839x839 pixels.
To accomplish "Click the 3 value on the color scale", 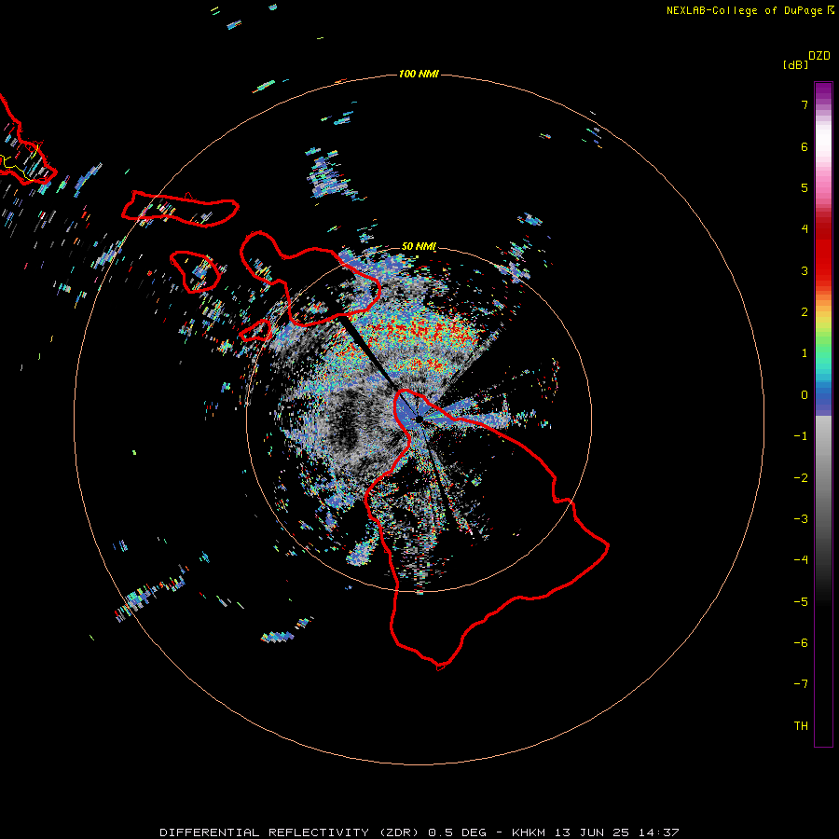I will [x=805, y=270].
